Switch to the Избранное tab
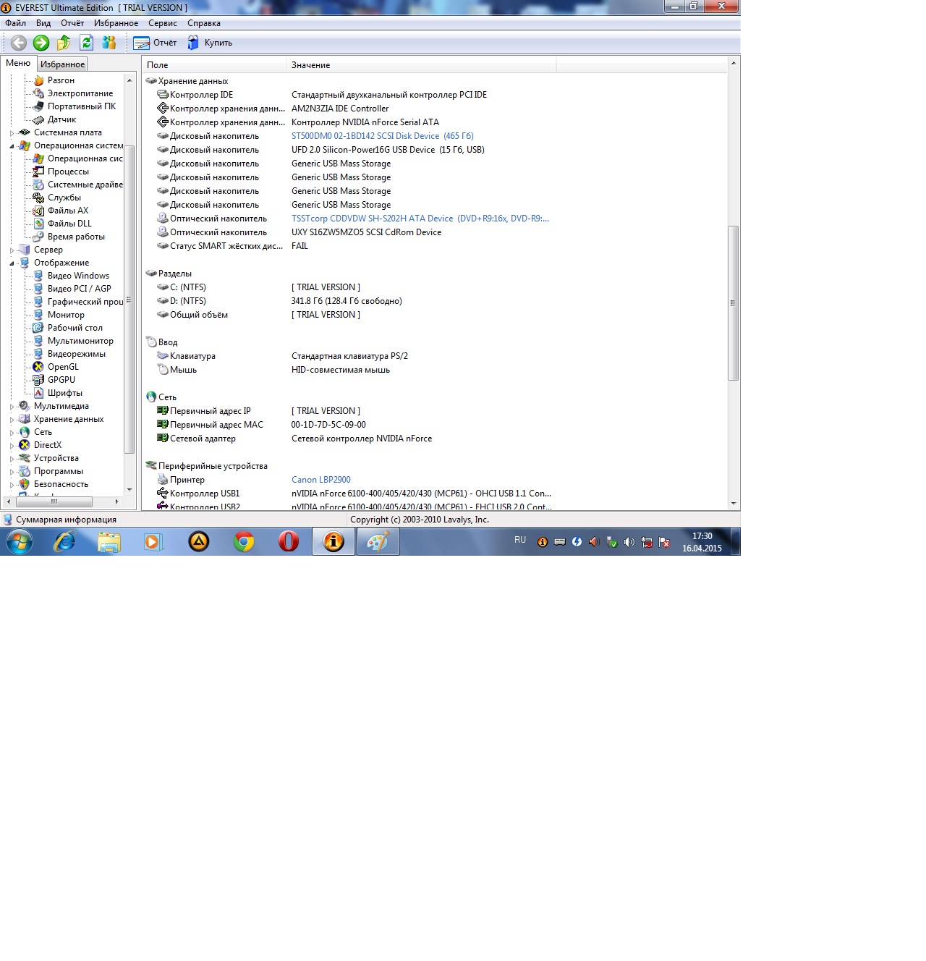This screenshot has width=926, height=961. [x=62, y=64]
